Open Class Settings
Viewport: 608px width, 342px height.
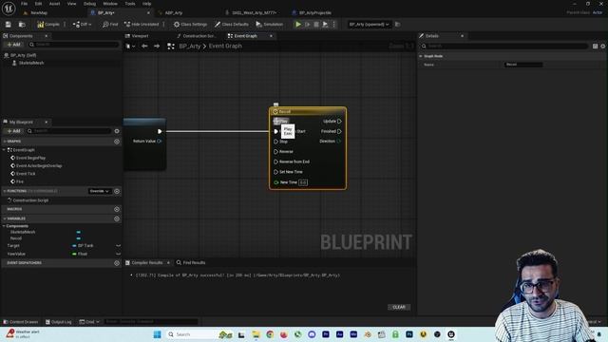[190, 25]
